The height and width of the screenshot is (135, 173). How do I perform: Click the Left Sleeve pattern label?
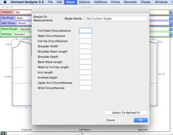click(85, 130)
